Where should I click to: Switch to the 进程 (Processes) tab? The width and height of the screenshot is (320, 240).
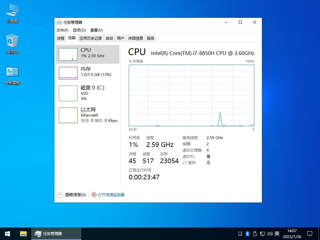(x=60, y=38)
